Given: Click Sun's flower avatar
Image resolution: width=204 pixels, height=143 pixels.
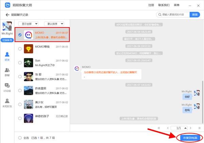Looking at the screenshot, I should pos(29,63).
